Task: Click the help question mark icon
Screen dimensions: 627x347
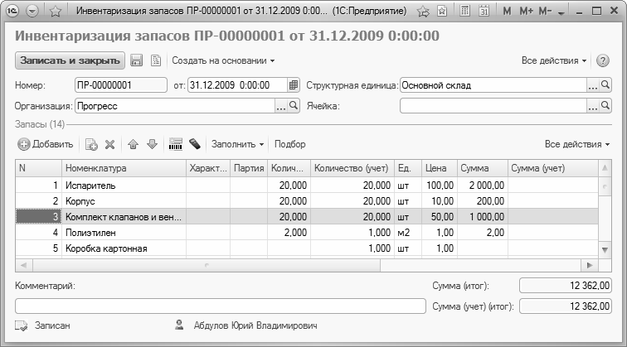Action: (603, 61)
